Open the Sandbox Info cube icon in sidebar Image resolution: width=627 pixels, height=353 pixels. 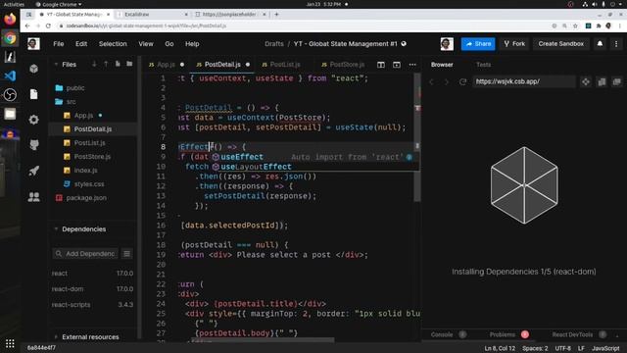[x=34, y=69]
